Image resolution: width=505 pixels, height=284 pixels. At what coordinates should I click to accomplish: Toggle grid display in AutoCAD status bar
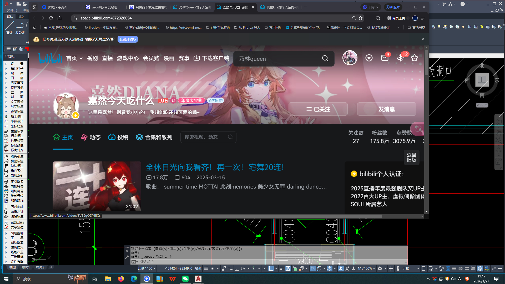click(206, 268)
